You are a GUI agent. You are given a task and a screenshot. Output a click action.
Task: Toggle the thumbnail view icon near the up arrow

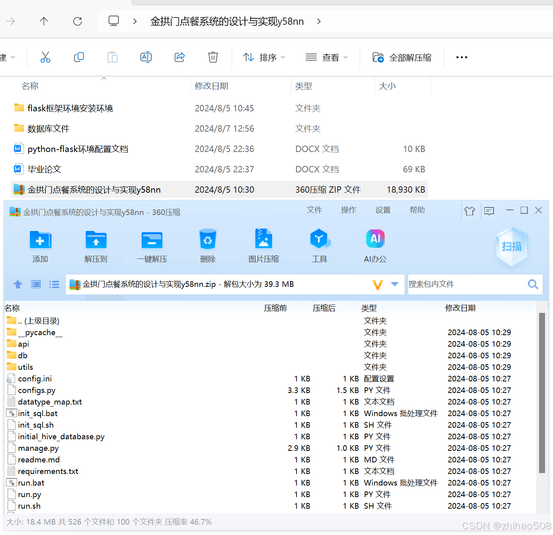36,284
